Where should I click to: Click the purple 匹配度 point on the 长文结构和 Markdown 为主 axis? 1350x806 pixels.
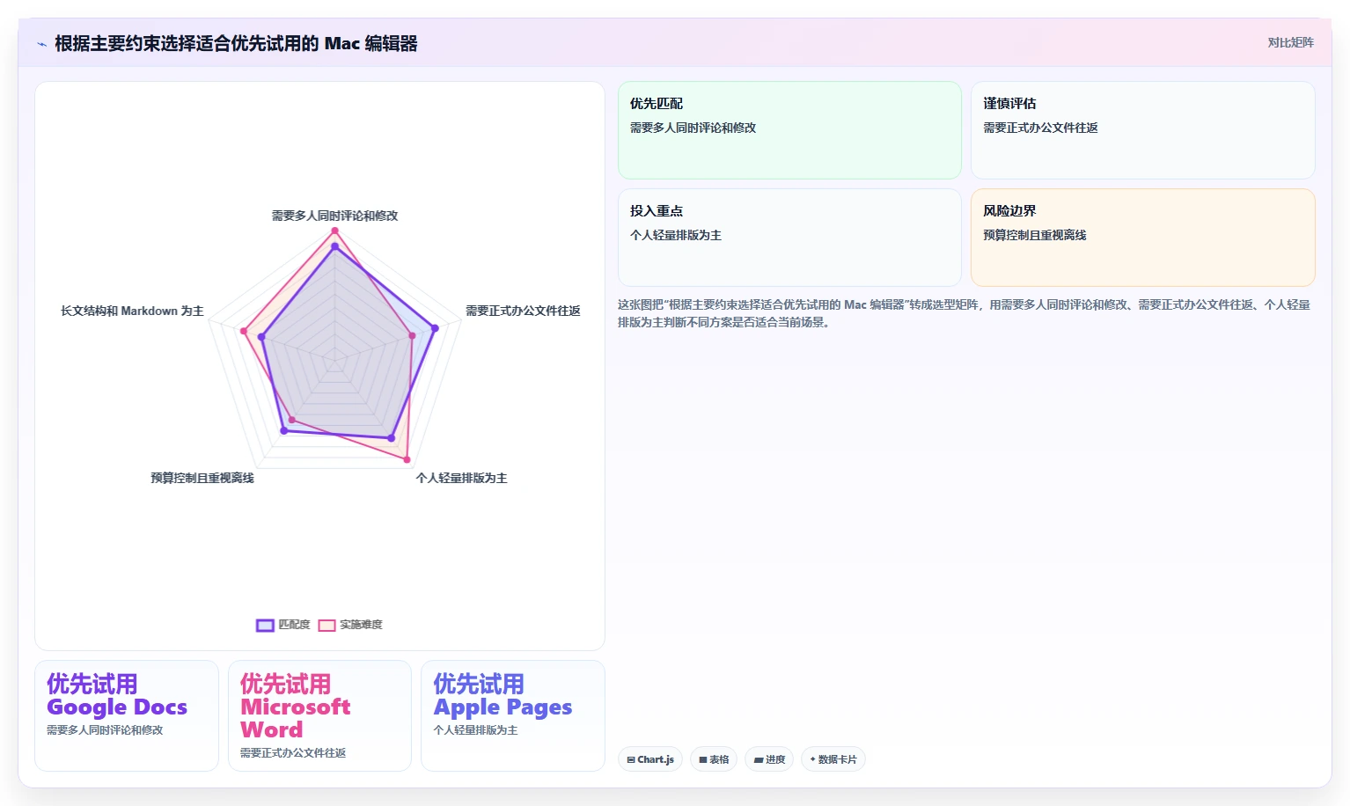click(261, 337)
